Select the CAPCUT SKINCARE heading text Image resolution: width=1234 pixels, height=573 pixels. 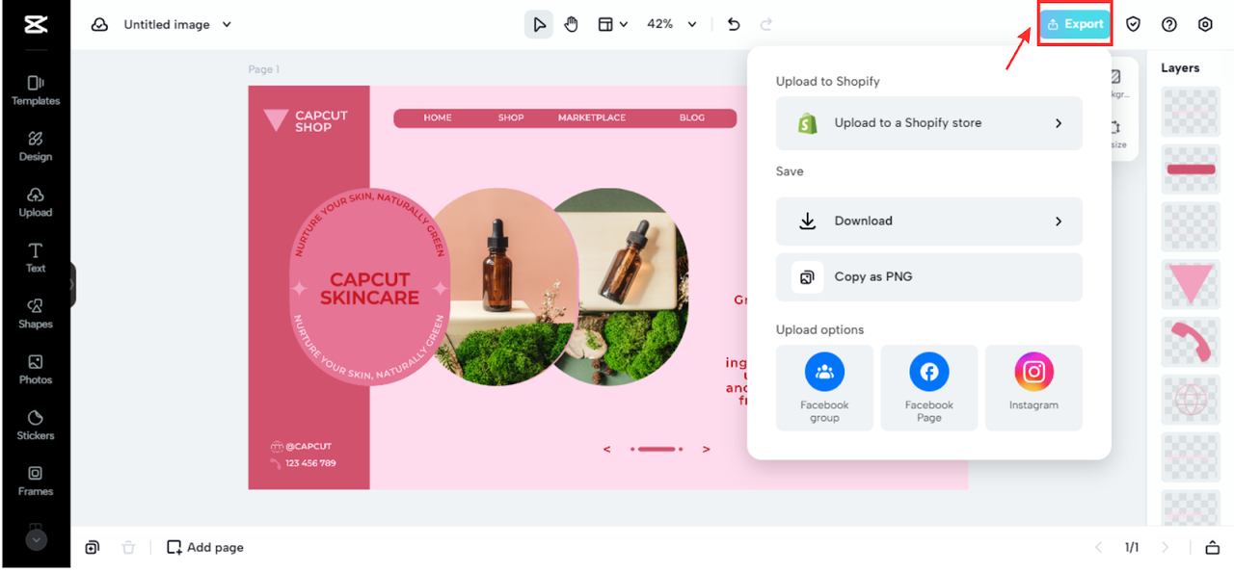click(370, 289)
